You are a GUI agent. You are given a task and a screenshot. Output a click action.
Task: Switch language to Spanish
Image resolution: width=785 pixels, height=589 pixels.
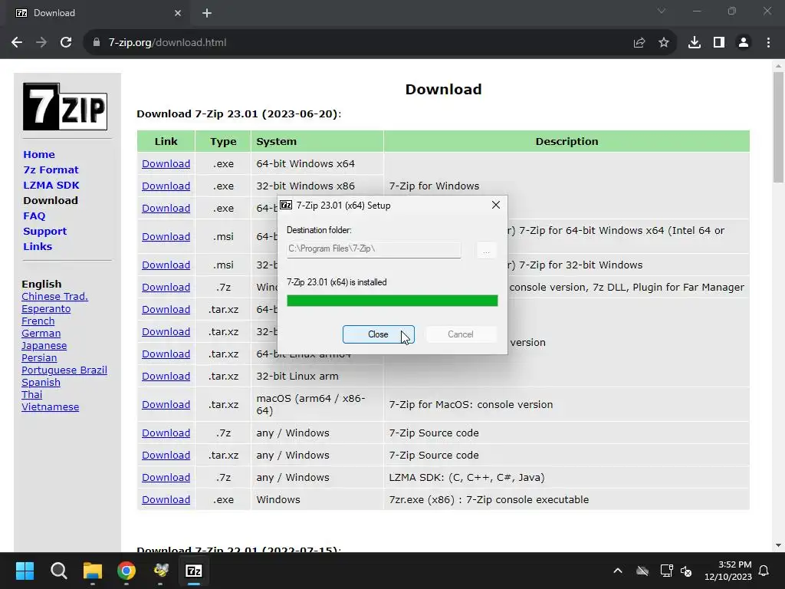point(41,382)
